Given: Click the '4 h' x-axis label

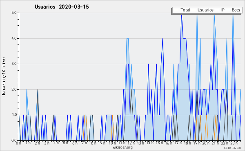Looking at the screenshot, I should (x=56, y=143).
